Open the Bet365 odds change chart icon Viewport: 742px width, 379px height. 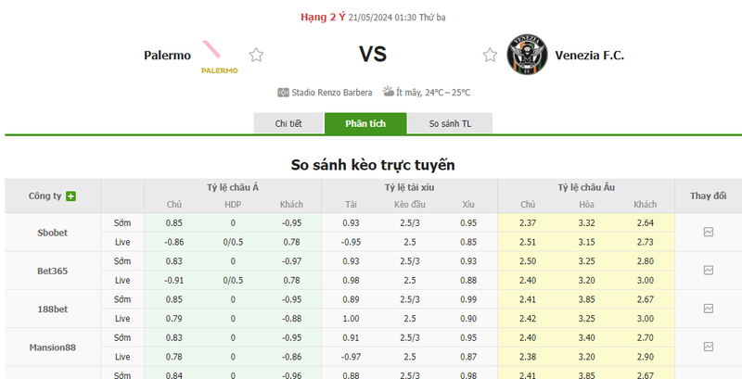(x=708, y=271)
